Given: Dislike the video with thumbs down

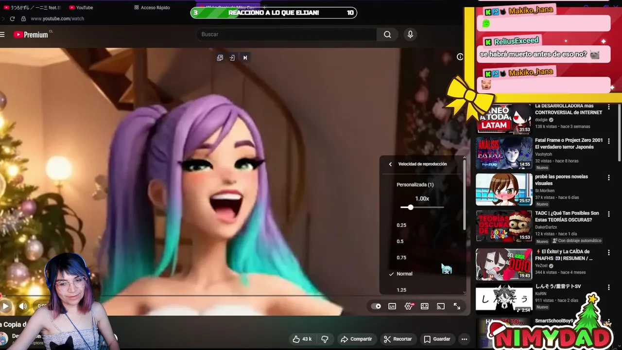Looking at the screenshot, I should tap(325, 339).
